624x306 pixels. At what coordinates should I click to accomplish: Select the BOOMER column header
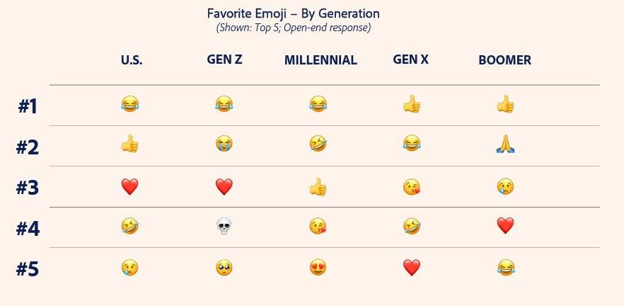click(504, 60)
